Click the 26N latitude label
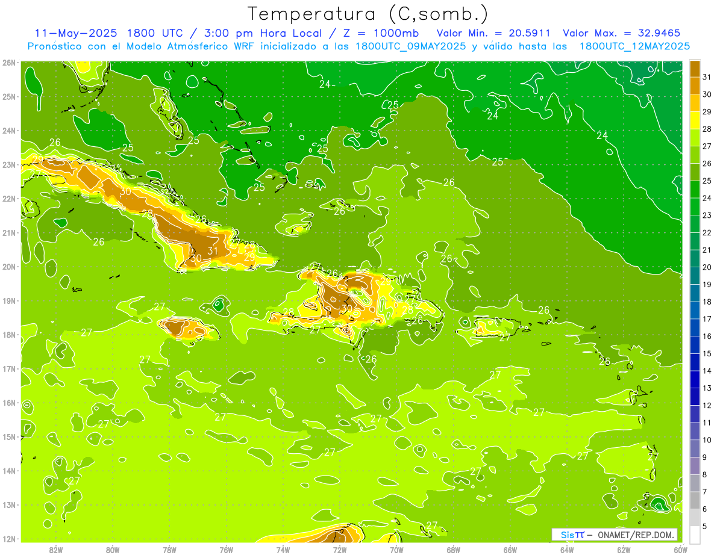Viewport: 723px width, 558px height. click(9, 63)
